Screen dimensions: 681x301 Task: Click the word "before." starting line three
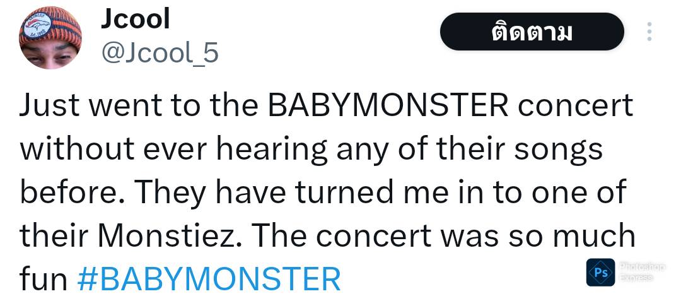click(x=63, y=193)
